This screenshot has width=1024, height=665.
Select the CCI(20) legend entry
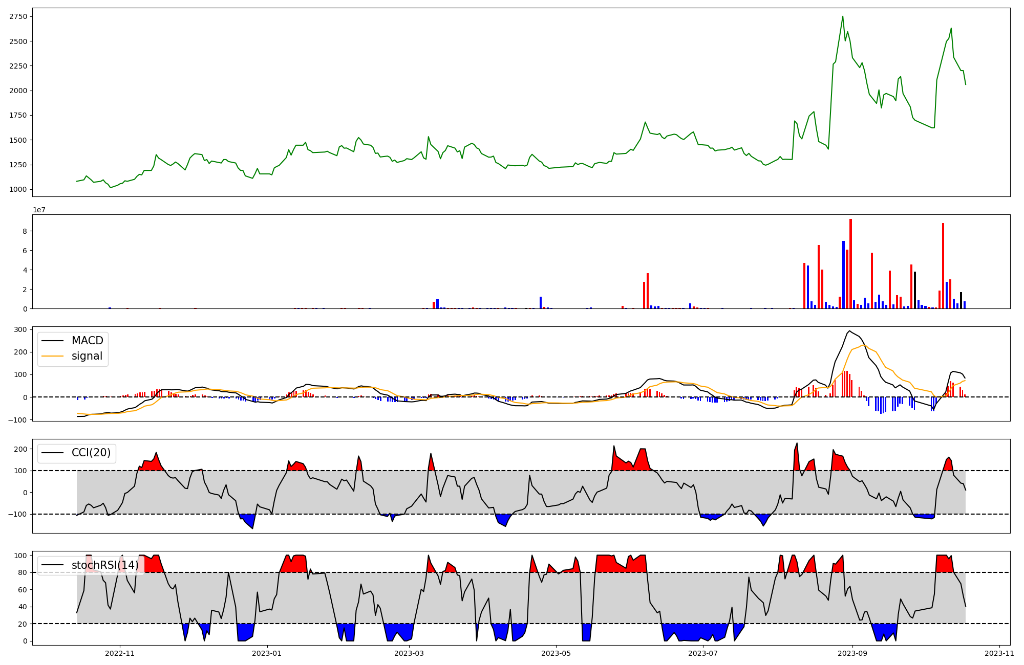pos(91,453)
